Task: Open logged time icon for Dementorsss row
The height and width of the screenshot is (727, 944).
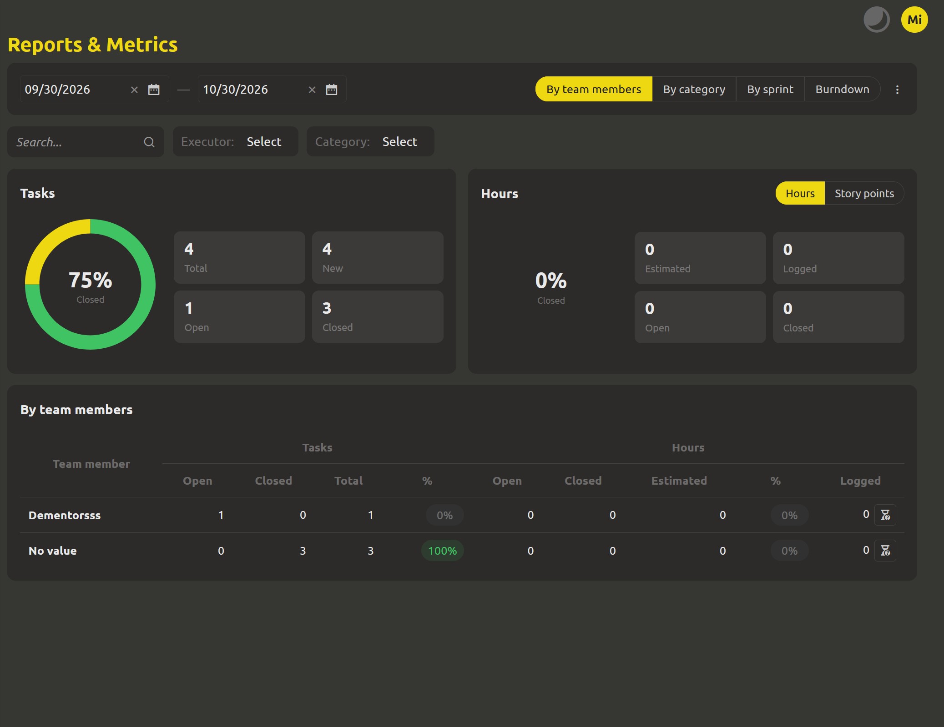Action: tap(885, 515)
